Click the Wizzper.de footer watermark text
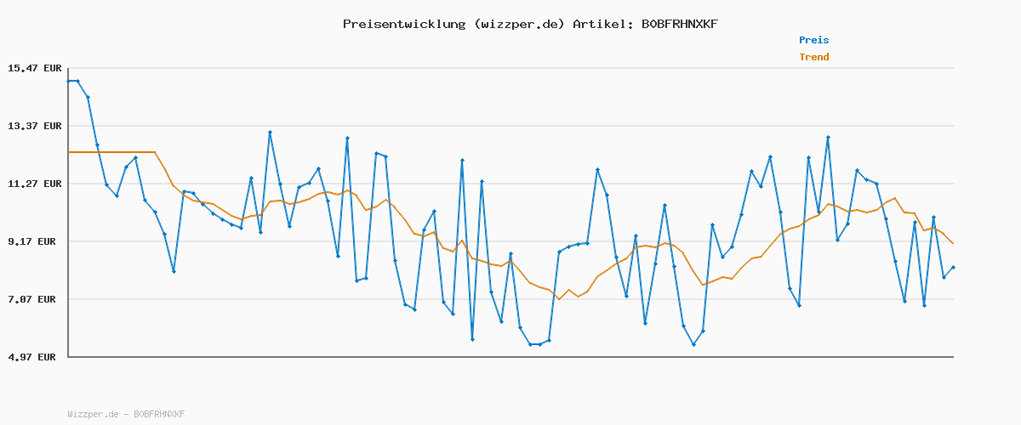 pos(126,414)
